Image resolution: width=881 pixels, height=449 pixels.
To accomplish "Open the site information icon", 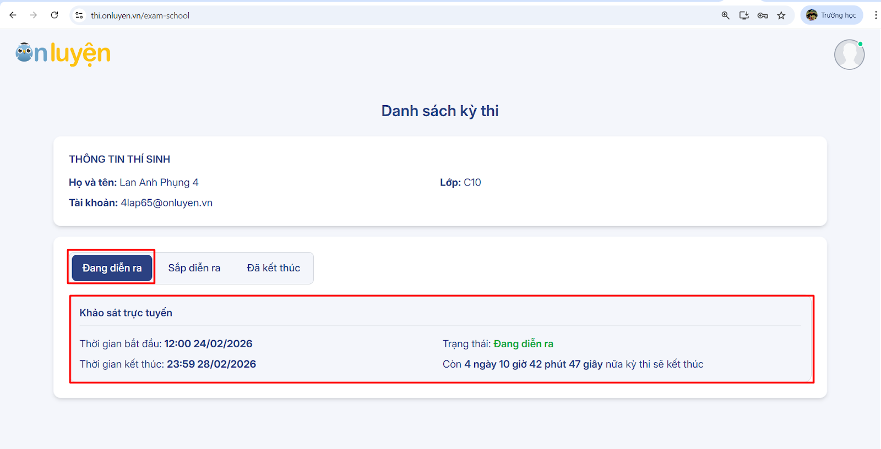I will [79, 15].
